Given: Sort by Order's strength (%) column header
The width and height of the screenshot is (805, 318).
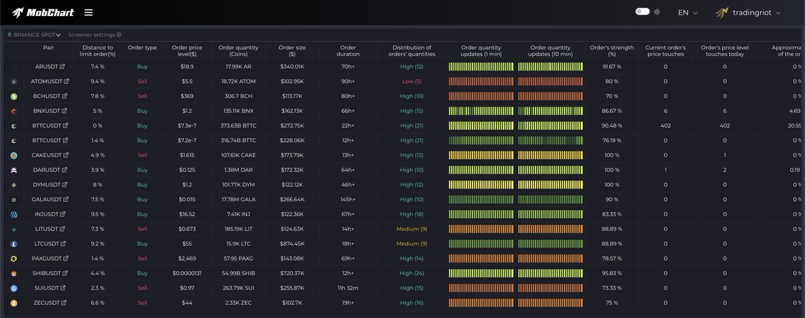Looking at the screenshot, I should pos(611,51).
